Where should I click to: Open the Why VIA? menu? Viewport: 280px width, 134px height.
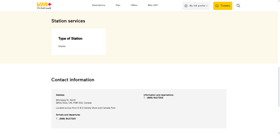153,5
